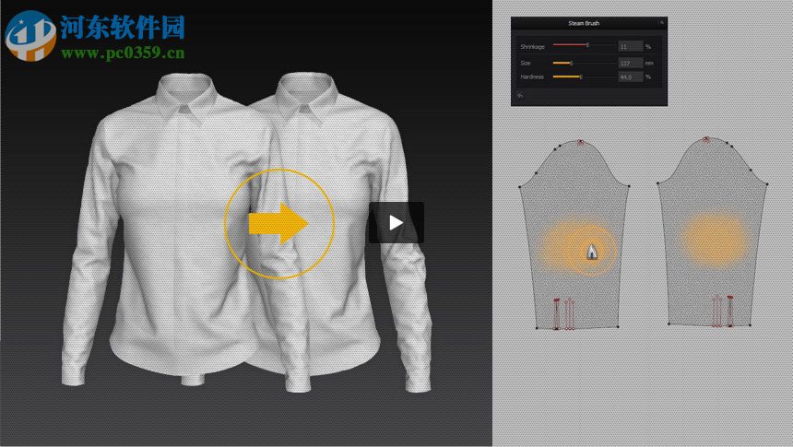The height and width of the screenshot is (447, 793).
Task: Adjust the Hardness slider in Steam Brush
Action: tap(585, 76)
